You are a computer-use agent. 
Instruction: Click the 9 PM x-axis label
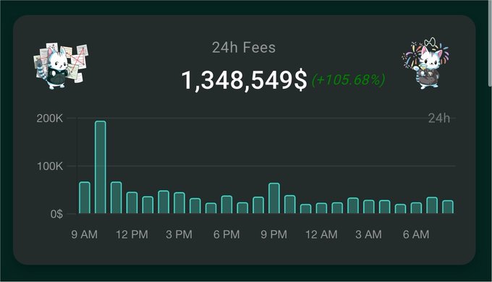pos(274,234)
